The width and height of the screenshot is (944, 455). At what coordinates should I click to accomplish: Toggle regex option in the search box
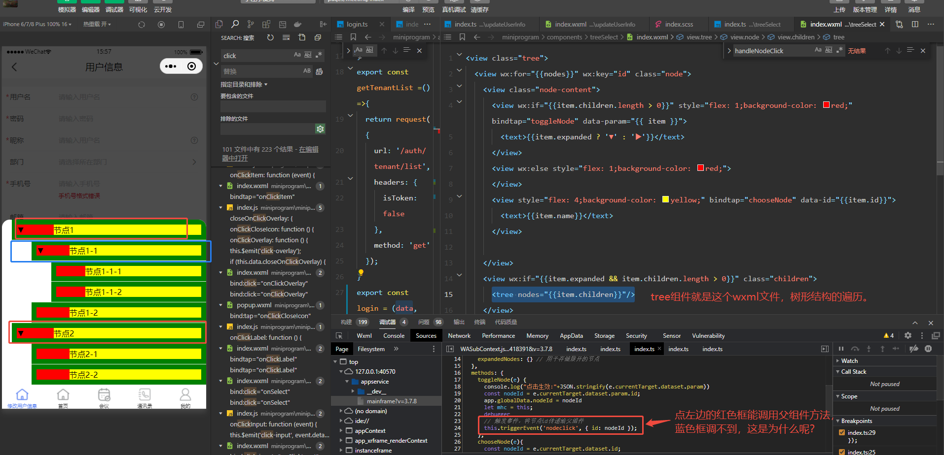coord(319,55)
